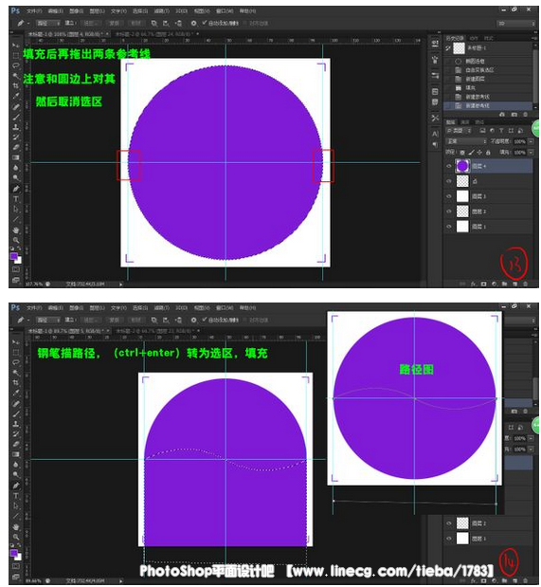Viewport: 541px width, 587px height.
Task: Hide layer 图层 2 in bottom window
Action: [x=449, y=523]
